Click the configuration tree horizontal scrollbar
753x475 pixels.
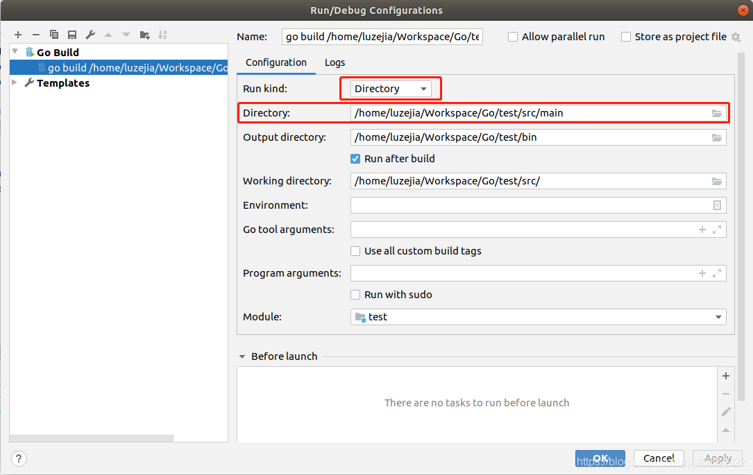91,438
